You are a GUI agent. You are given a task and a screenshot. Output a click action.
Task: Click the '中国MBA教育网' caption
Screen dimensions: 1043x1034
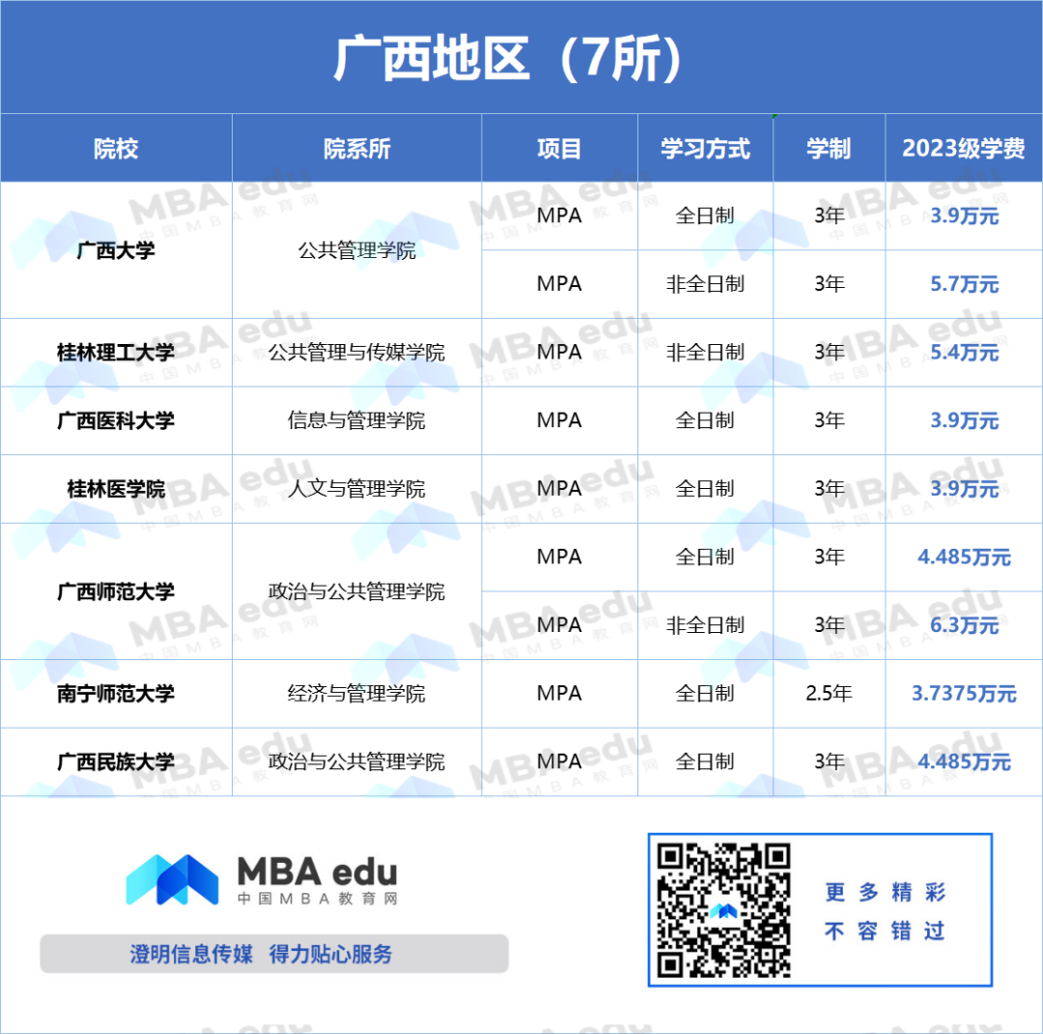pos(318,898)
